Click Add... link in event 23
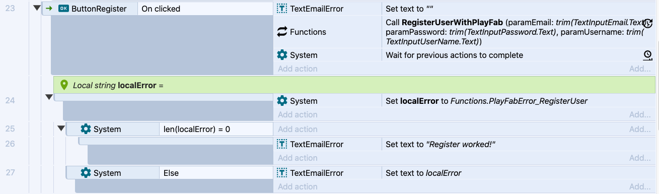This screenshot has width=659, height=194. [x=640, y=69]
